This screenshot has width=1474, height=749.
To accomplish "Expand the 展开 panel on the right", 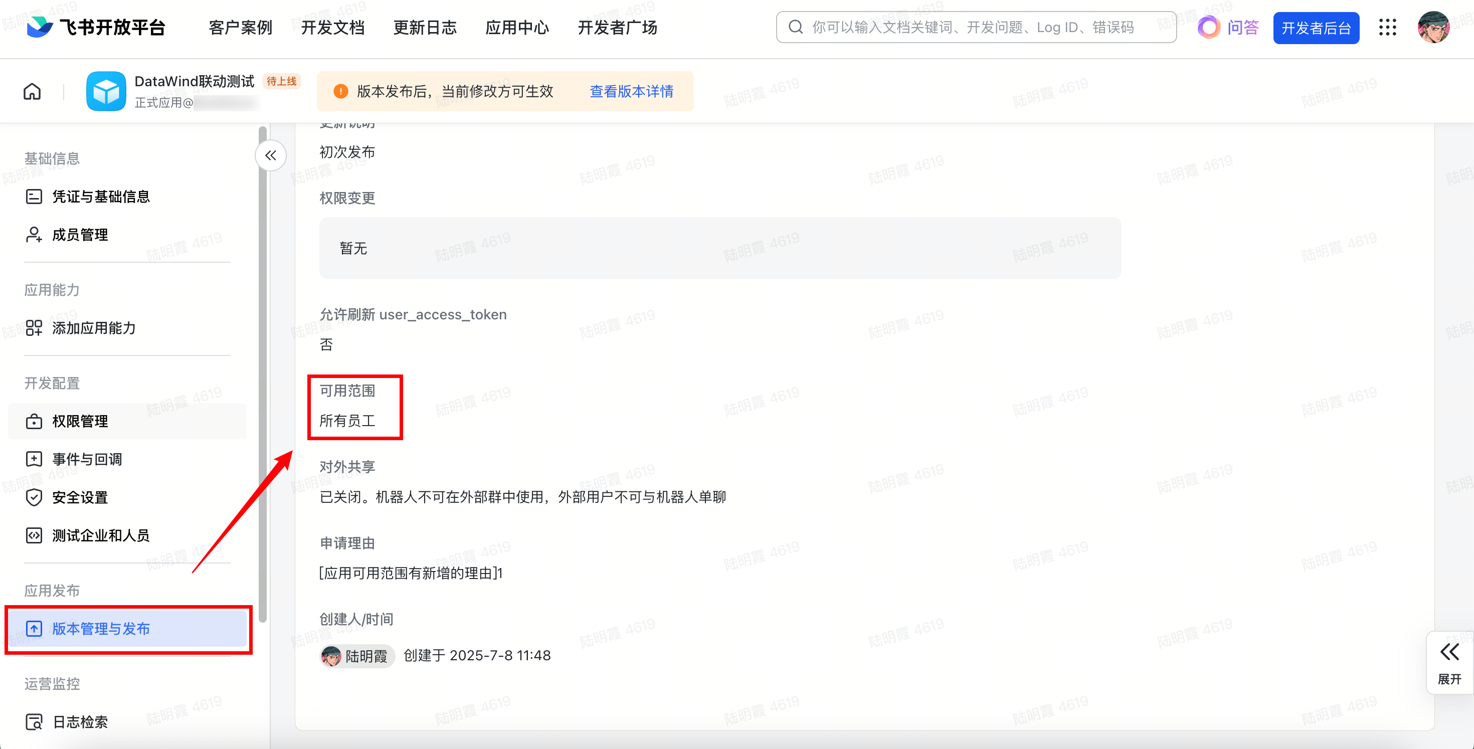I will pos(1449,663).
